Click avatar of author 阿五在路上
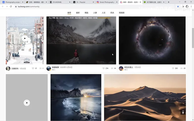194x121 pixels. [x=121, y=68]
